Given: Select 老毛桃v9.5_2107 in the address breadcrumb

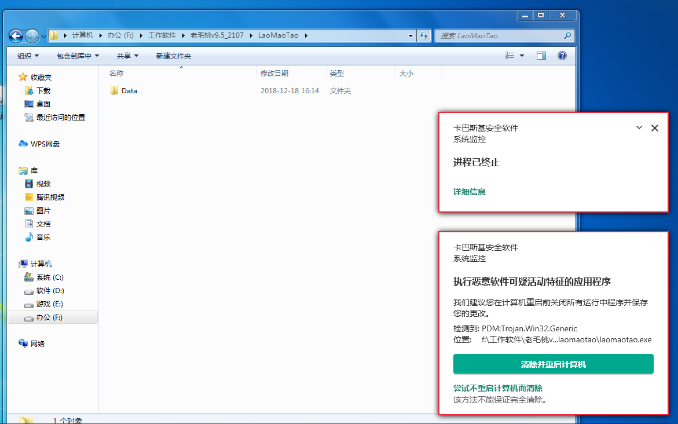Looking at the screenshot, I should click(217, 35).
